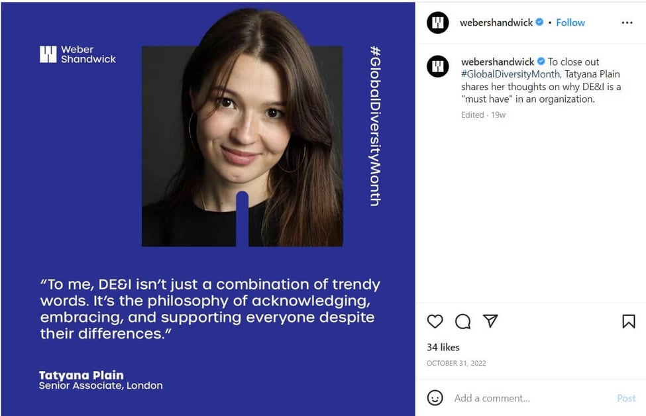The width and height of the screenshot is (646, 416).
Task: Open comments with the speech bubble icon
Action: tap(462, 321)
